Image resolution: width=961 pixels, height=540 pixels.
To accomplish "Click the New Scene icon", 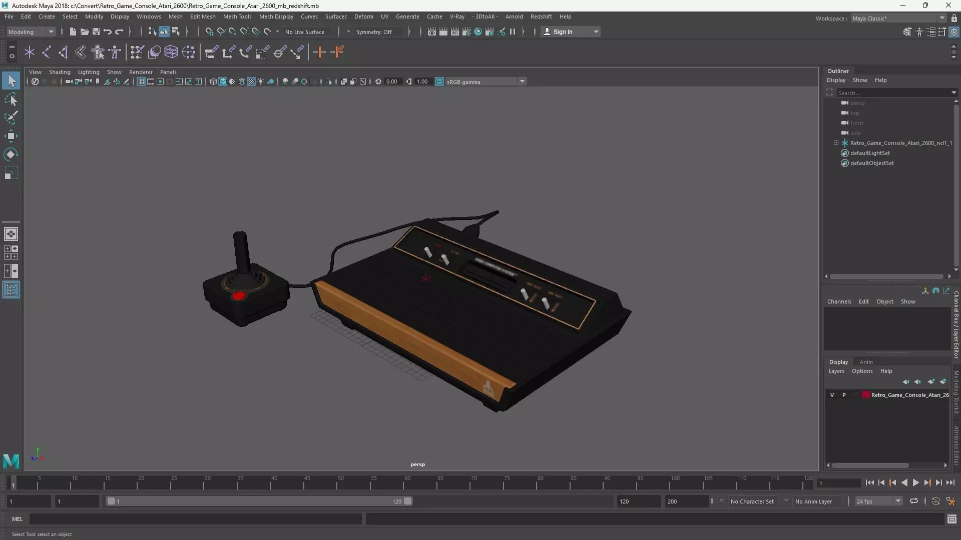I will click(x=73, y=31).
